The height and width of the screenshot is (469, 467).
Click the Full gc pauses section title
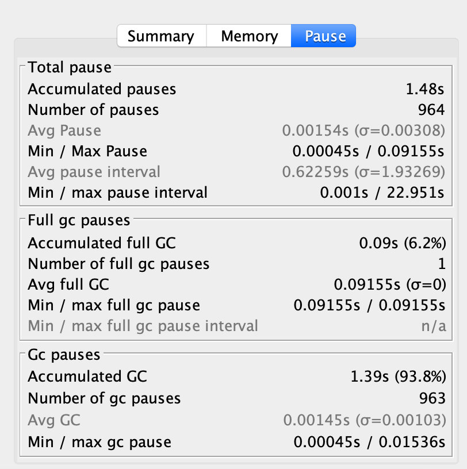(79, 220)
